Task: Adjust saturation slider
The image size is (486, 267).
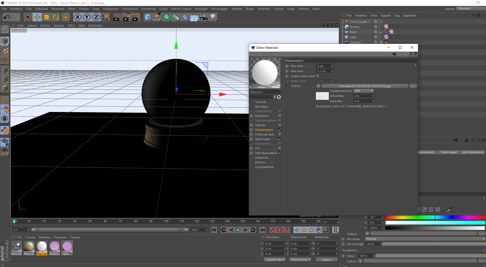Action: 435,223
